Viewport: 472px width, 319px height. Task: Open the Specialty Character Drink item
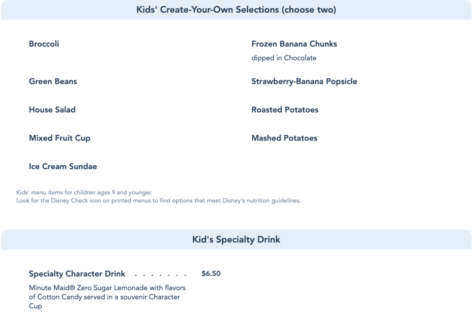coord(76,274)
